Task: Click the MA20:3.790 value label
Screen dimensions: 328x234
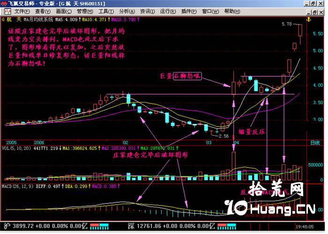Action: 125,20
